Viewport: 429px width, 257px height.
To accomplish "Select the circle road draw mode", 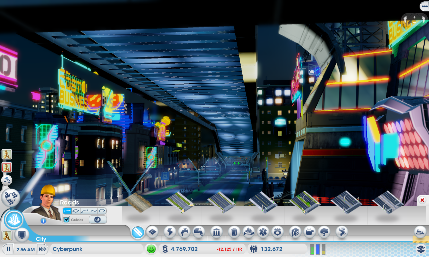I will click(x=102, y=211).
